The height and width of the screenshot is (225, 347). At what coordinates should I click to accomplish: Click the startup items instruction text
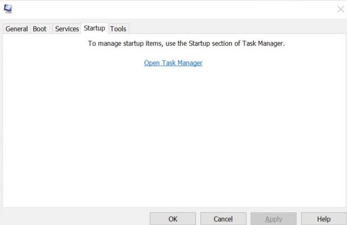click(x=187, y=43)
